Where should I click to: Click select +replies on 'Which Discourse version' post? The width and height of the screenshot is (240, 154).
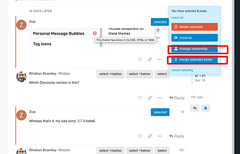pyautogui.click(x=110, y=74)
